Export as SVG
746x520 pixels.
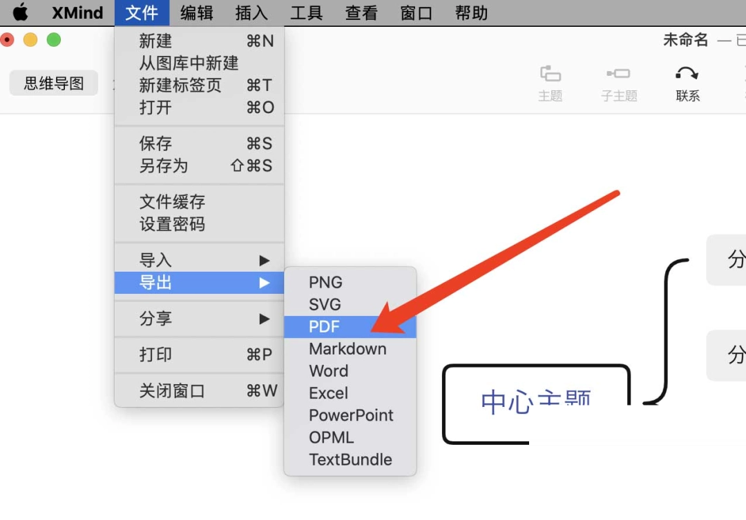[350, 304]
